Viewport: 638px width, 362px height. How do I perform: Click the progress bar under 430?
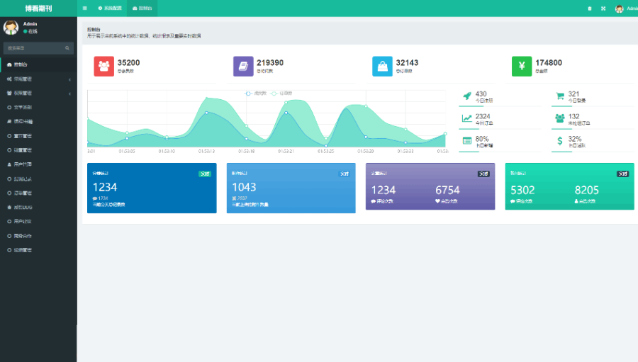pyautogui.click(x=500, y=106)
